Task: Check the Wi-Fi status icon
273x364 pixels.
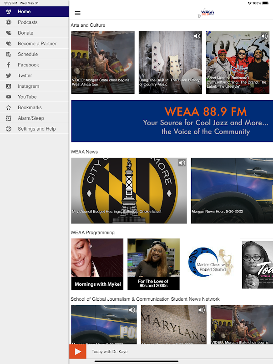Action: pos(249,3)
